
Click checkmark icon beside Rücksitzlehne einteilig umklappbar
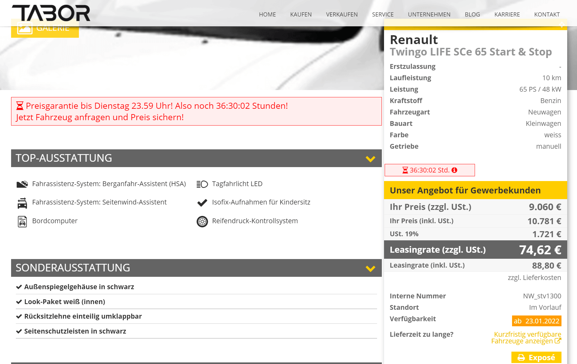click(19, 316)
